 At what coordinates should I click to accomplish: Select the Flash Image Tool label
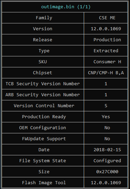(44, 183)
